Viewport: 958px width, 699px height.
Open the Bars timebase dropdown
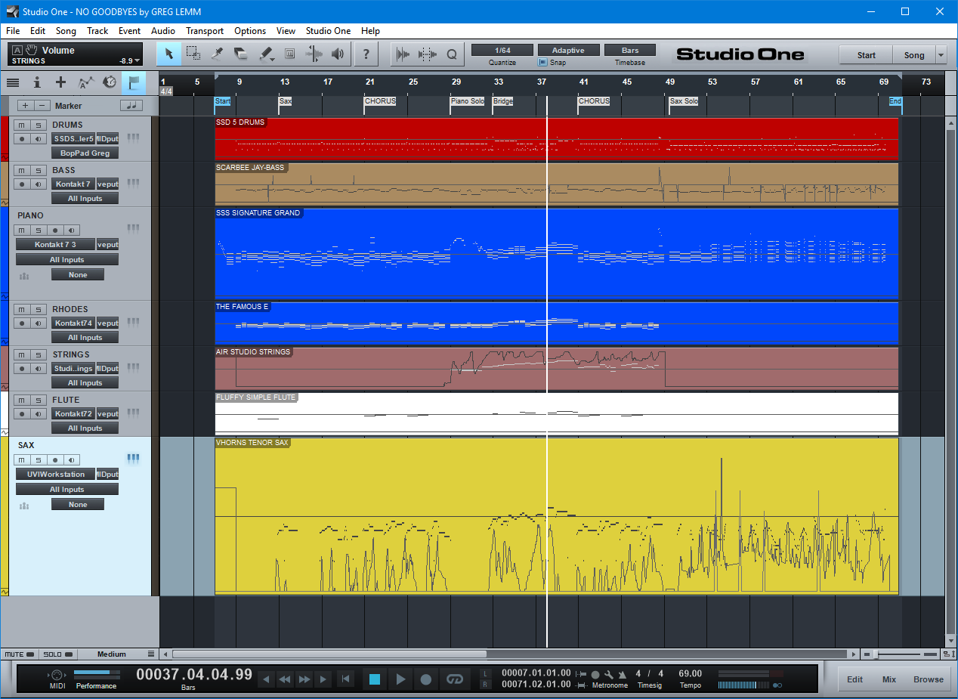point(630,50)
